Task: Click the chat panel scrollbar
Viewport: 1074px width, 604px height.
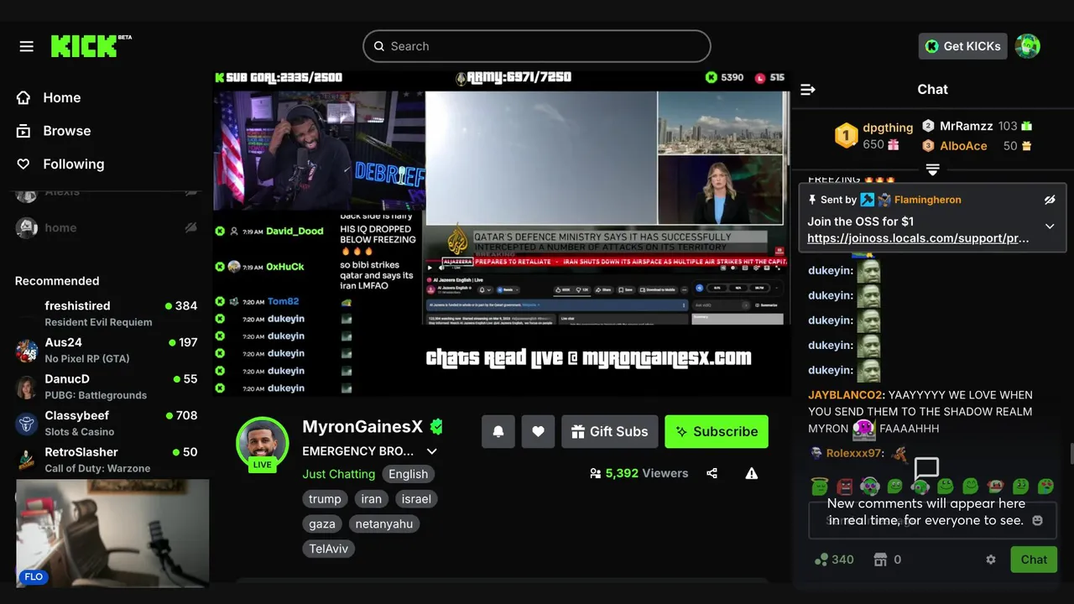Action: coord(1071,453)
